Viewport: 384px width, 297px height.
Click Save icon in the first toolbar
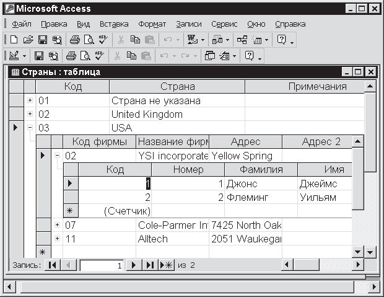point(42,40)
